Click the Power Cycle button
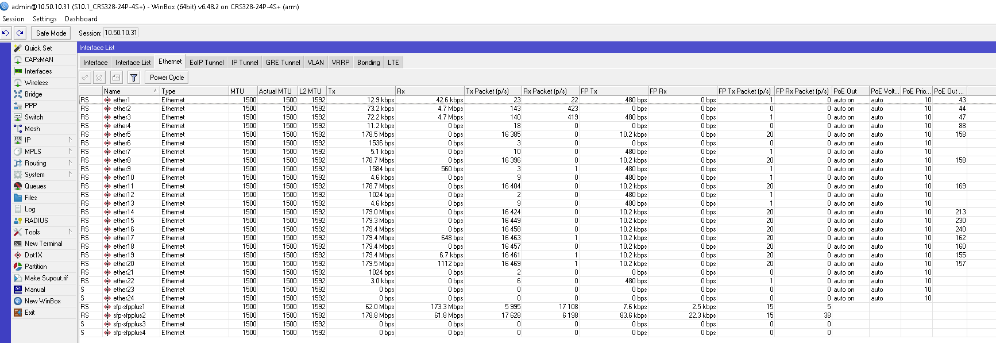Viewport: 996px width, 343px height. pos(167,78)
